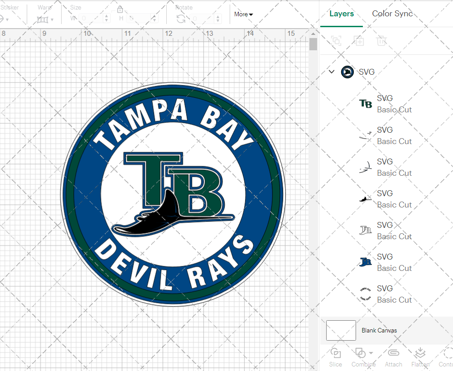The width and height of the screenshot is (453, 371).
Task: Click the Delete trash icon in Layers
Action: point(382,41)
